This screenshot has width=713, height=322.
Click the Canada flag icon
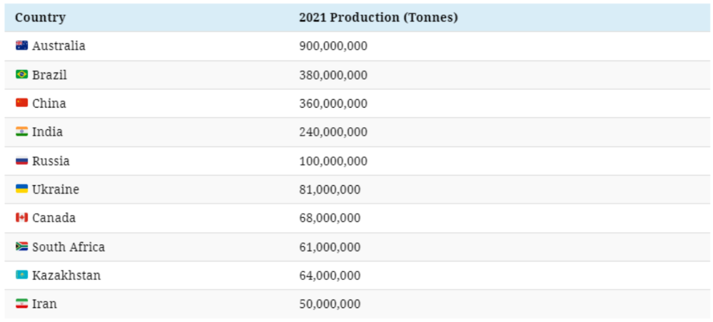coord(22,218)
